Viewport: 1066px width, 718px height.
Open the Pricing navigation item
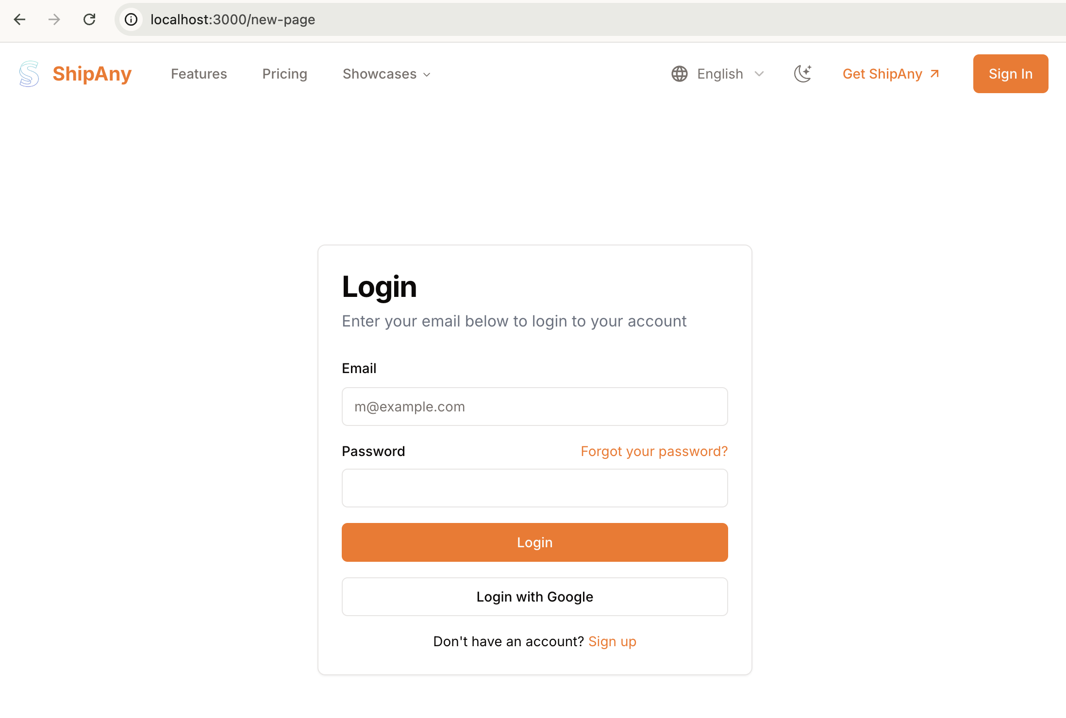[x=284, y=74]
